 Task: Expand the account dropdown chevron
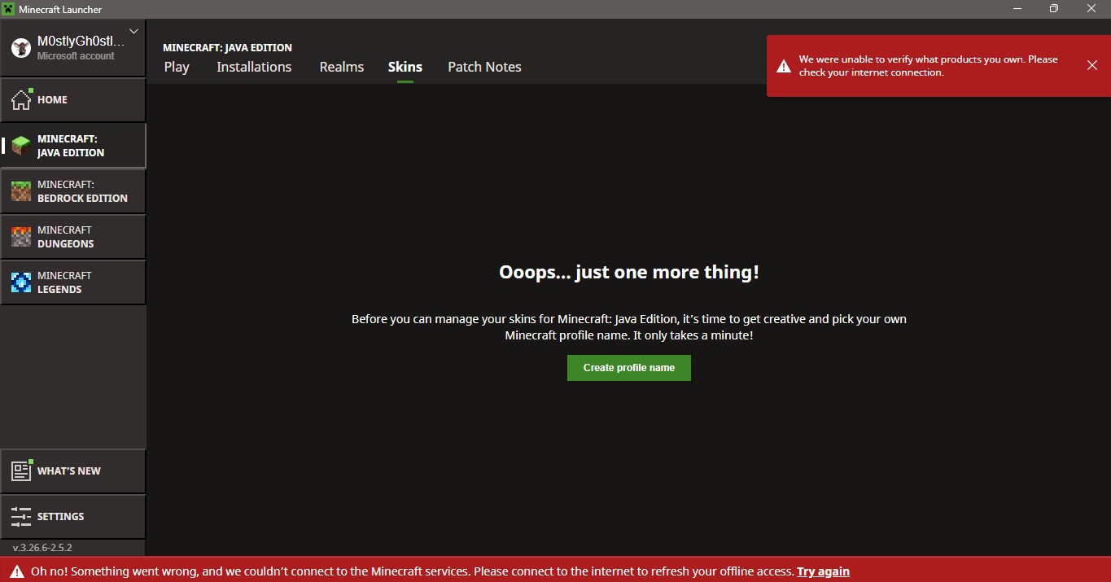134,32
